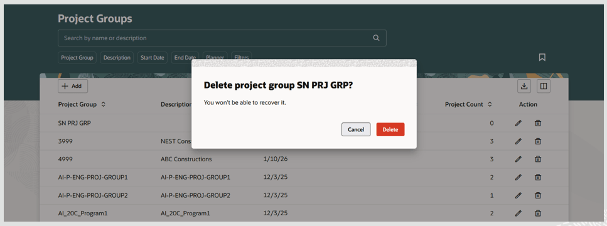The height and width of the screenshot is (226, 607).
Task: Confirm with the red Delete button
Action: click(x=390, y=130)
